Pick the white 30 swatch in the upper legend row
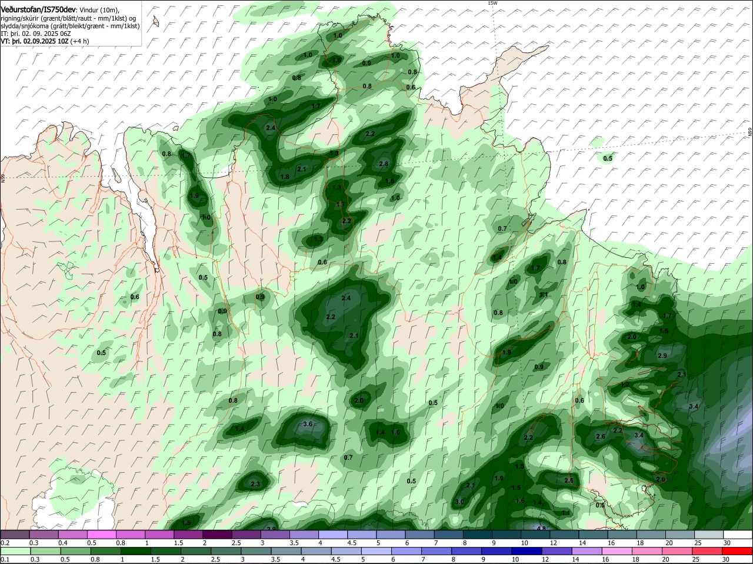 [x=738, y=535]
